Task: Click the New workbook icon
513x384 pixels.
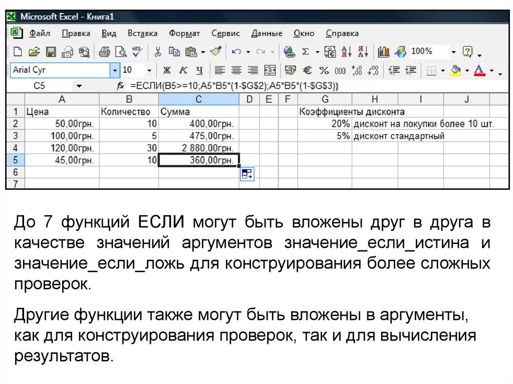Action: point(18,52)
